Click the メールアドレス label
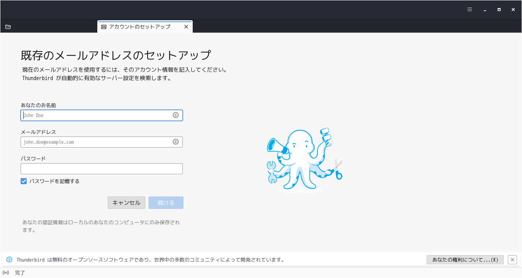Image resolution: width=522 pixels, height=278 pixels. (39, 132)
